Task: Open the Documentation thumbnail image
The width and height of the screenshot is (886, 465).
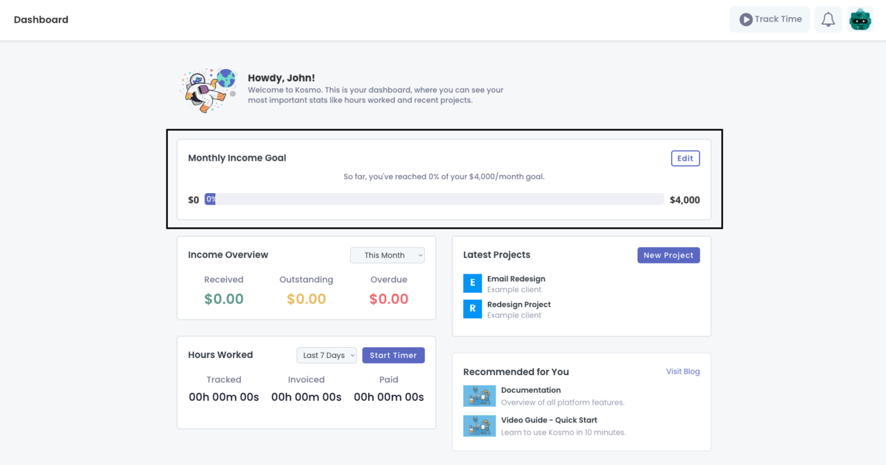Action: click(x=479, y=396)
